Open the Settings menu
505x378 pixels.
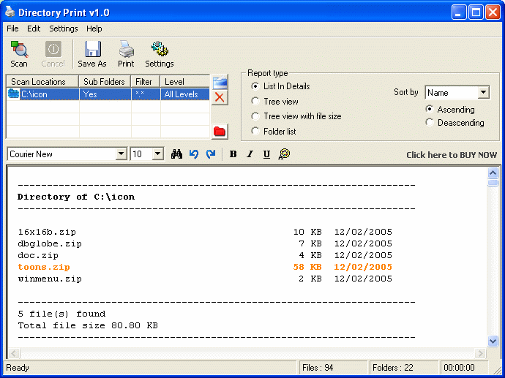[64, 29]
